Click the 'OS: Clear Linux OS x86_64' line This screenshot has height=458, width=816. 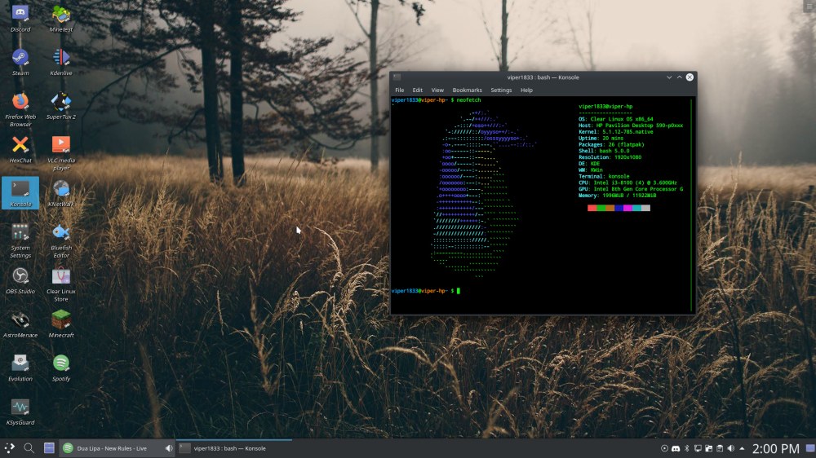[x=615, y=119]
